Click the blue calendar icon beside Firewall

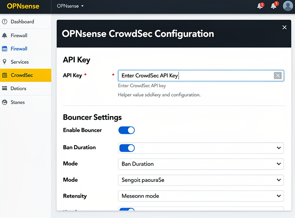(4, 49)
